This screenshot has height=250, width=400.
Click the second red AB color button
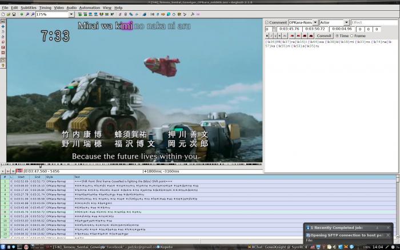coord(298,36)
